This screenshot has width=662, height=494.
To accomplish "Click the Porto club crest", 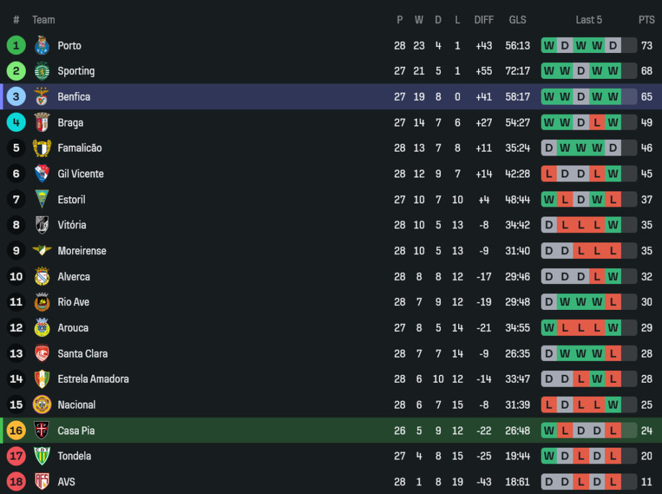I will [42, 46].
